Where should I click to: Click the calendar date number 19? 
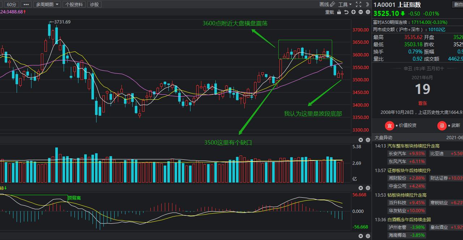pyautogui.click(x=422, y=89)
